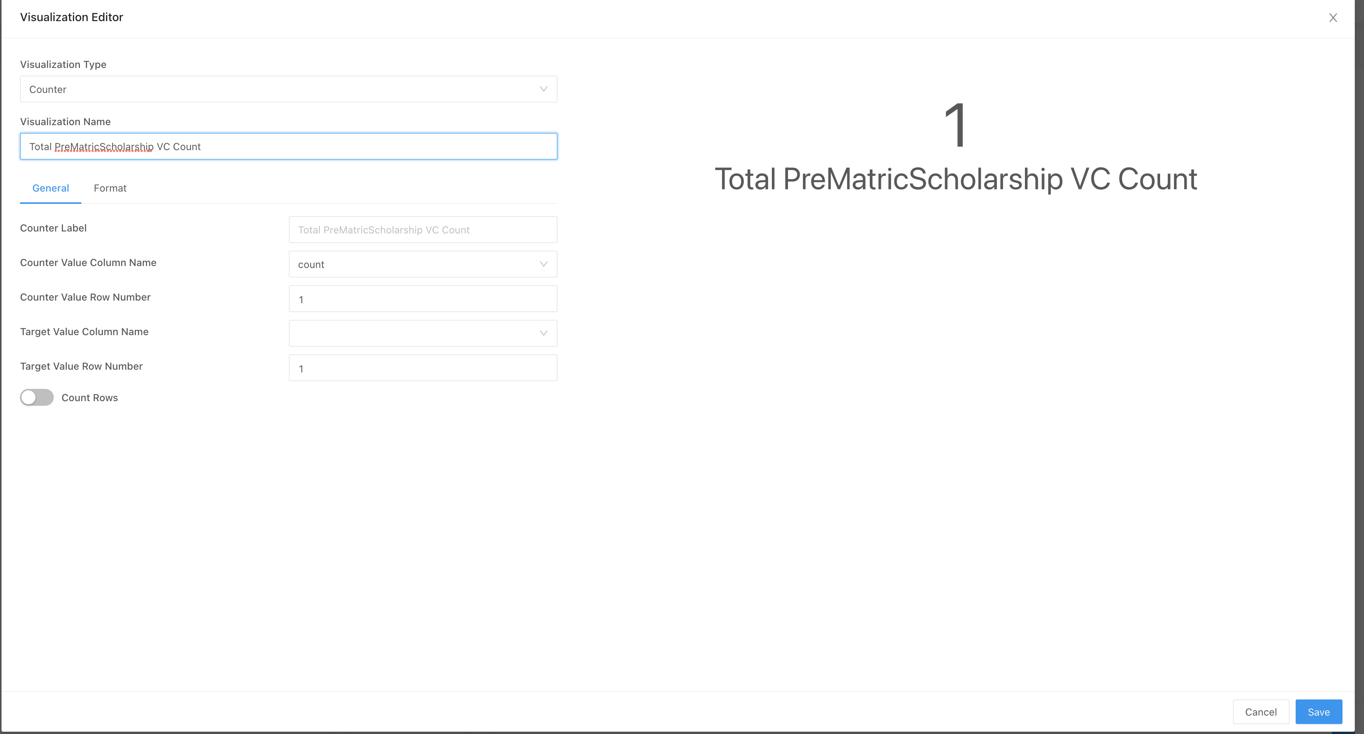Click the 'Count Rows' label text

click(89, 398)
